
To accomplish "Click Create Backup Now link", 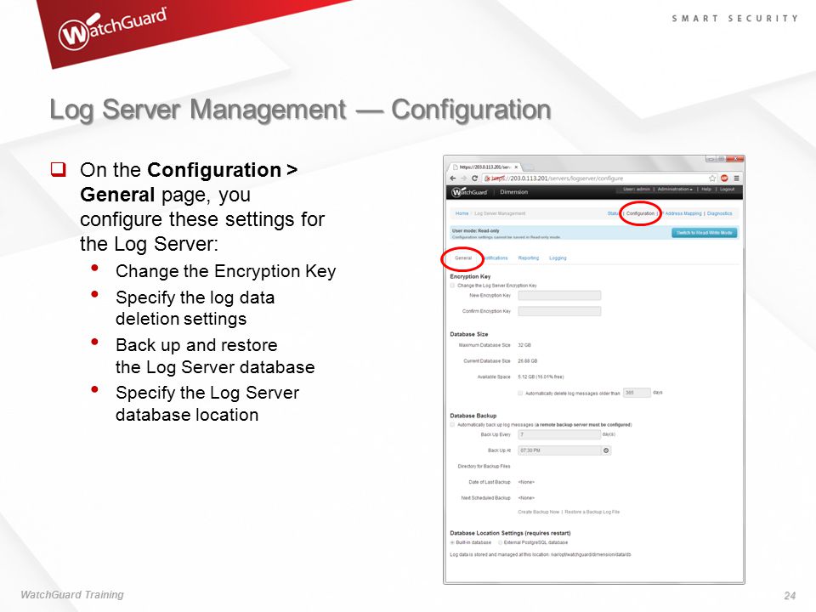I will 538,512.
